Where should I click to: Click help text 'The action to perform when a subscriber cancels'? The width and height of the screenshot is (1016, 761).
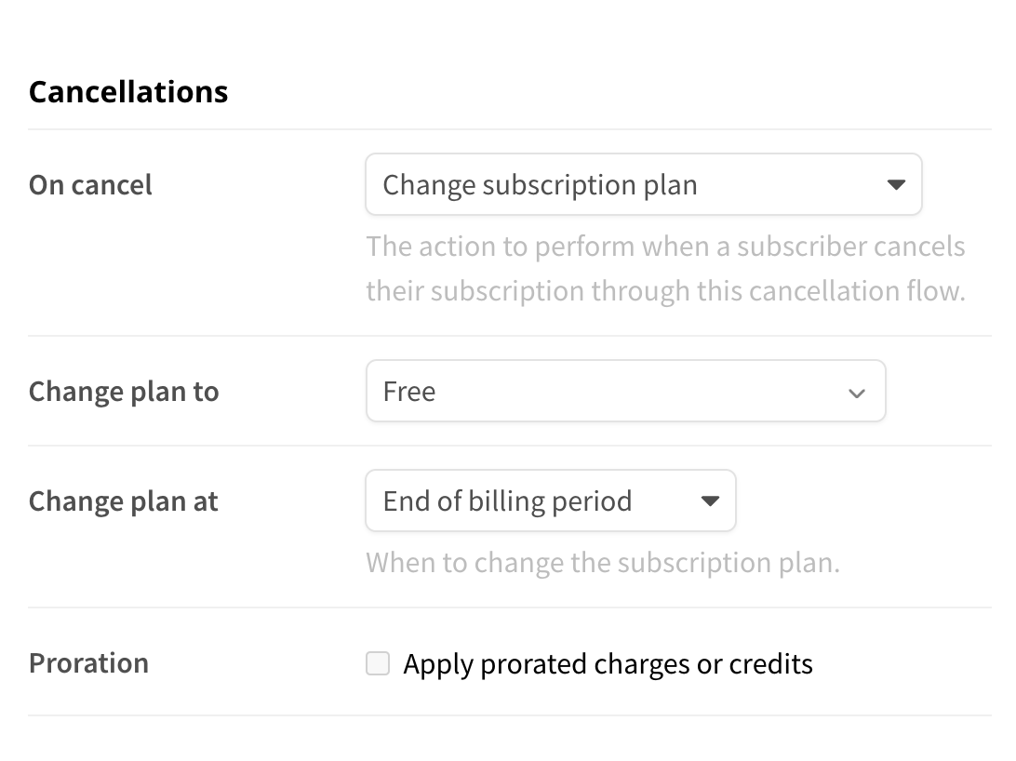[665, 247]
